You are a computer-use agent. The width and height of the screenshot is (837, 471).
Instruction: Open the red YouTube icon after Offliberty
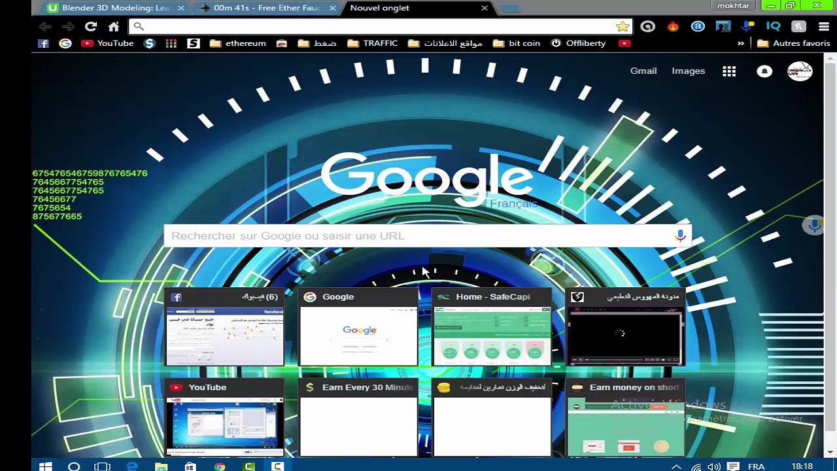pyautogui.click(x=624, y=43)
